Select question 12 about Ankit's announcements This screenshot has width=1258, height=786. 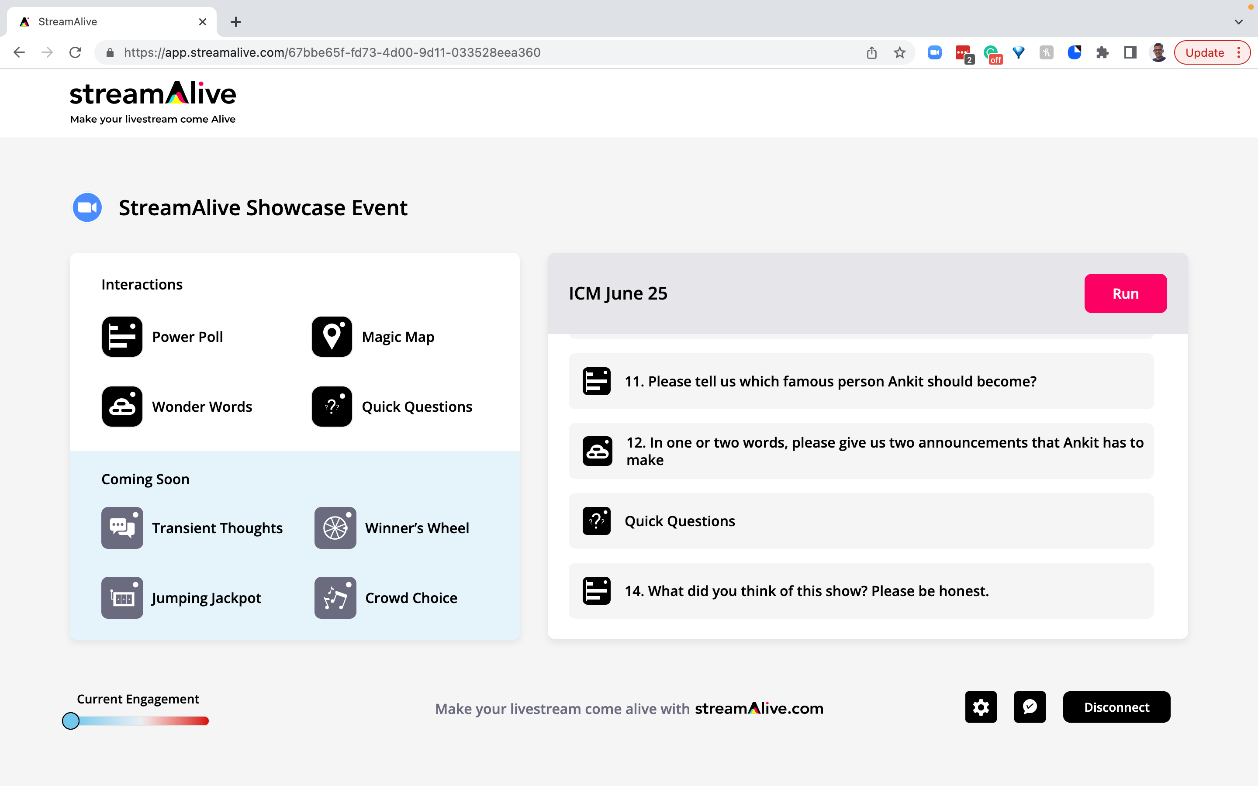[x=861, y=451]
